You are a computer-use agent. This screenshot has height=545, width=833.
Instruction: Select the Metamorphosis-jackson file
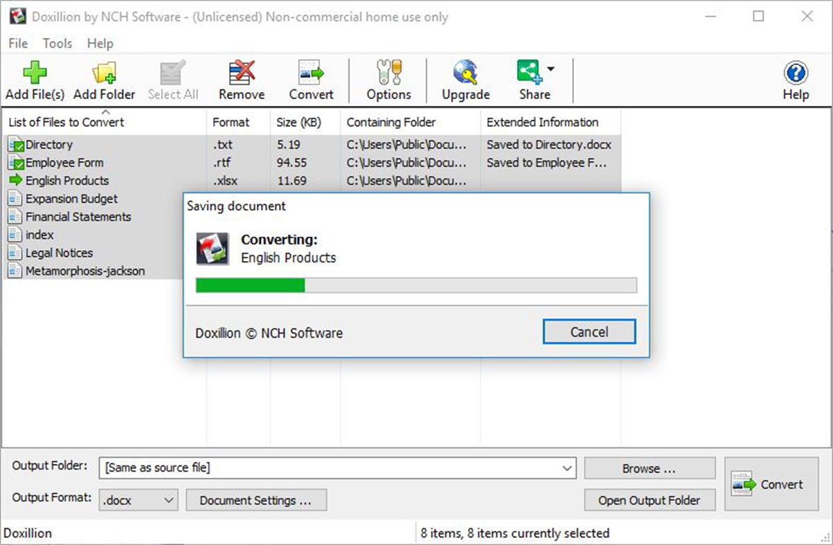coord(82,271)
